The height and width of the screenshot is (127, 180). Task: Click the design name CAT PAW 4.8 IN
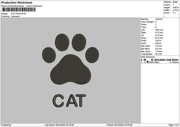click(18, 14)
